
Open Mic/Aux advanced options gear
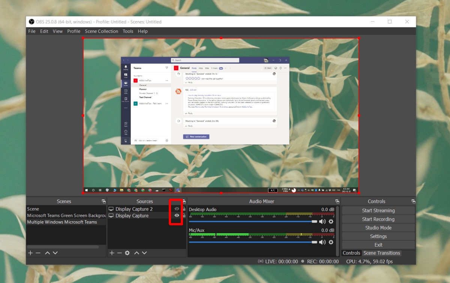[x=331, y=242]
